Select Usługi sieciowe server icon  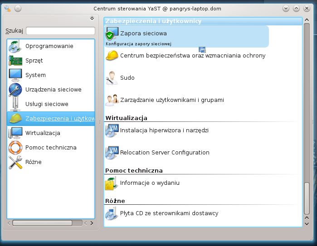15,104
